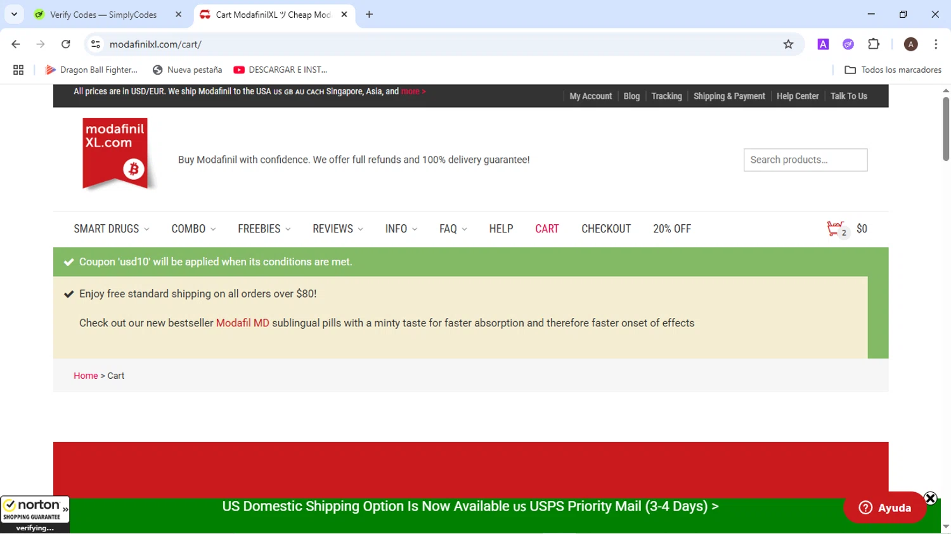The width and height of the screenshot is (951, 534).
Task: Click the Search products field
Action: coord(805,160)
